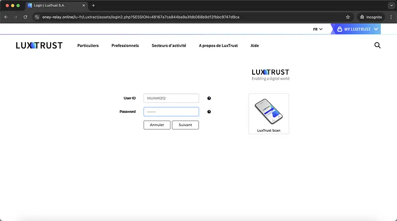The image size is (397, 221).
Task: Click the address bar URL
Action: [140, 17]
